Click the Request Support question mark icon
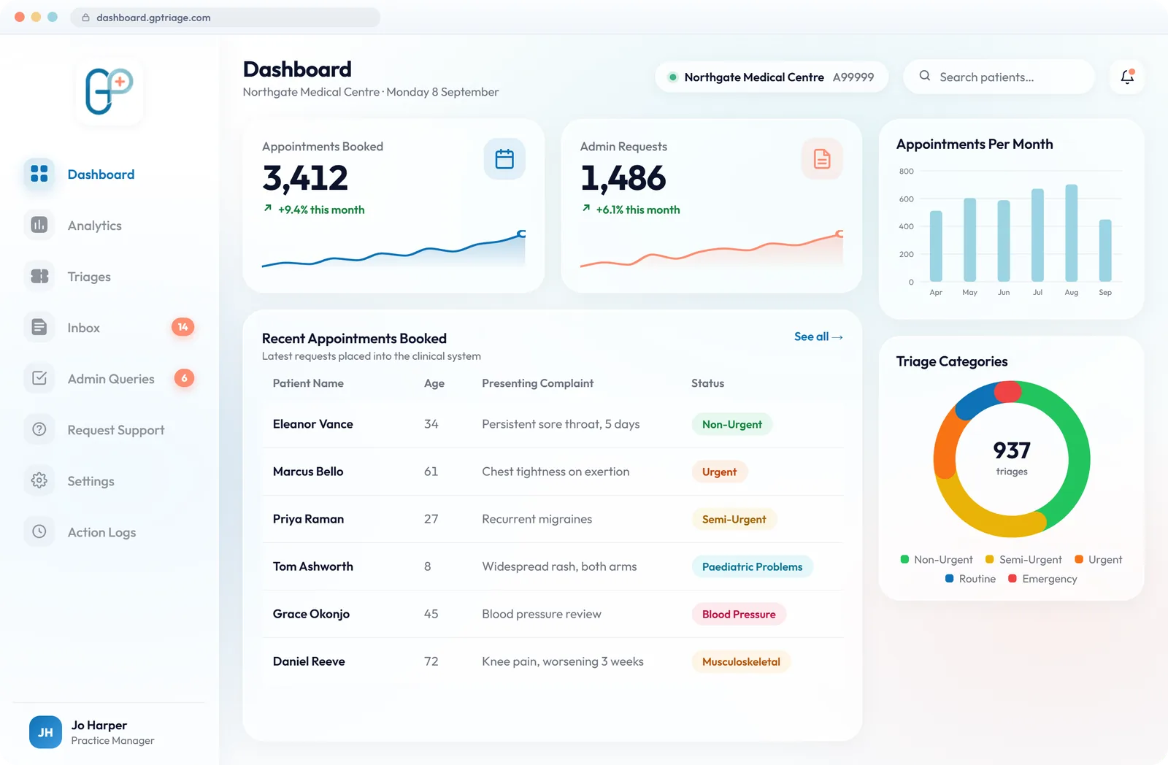Screen dimensions: 1168x765 (x=39, y=429)
